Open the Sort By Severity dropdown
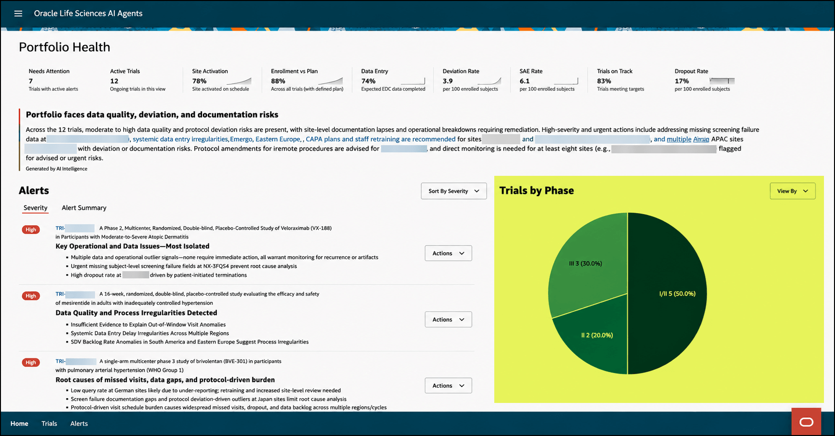This screenshot has width=835, height=436. [x=453, y=191]
